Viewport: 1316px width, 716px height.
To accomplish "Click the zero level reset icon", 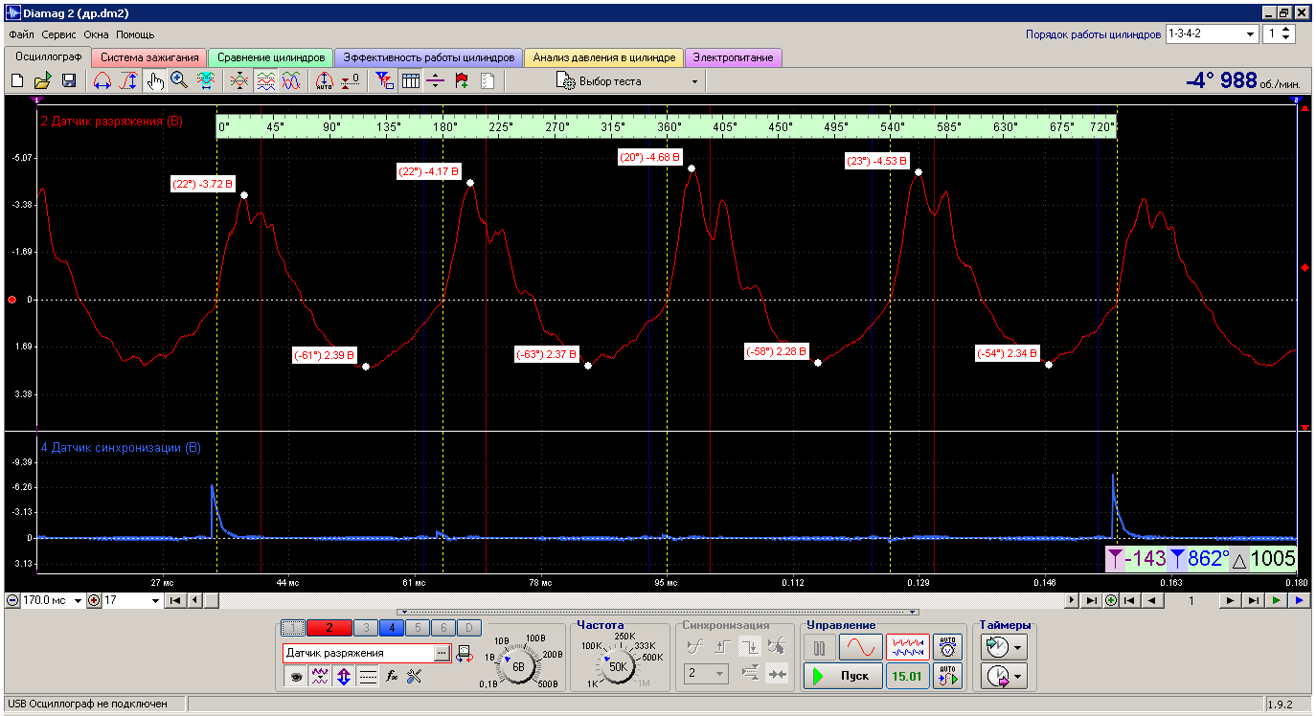I will coord(351,81).
